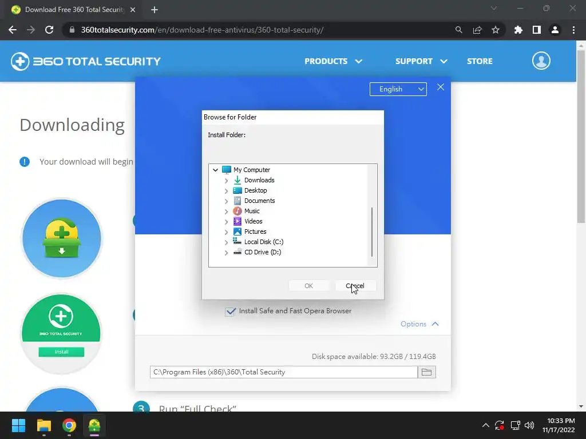Screen dimensions: 586x439
Task: Toggle the browser side panel icon
Action: (537, 30)
